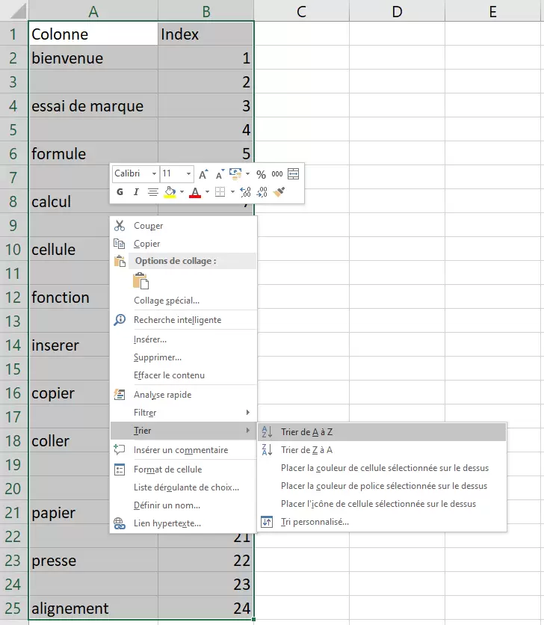
Task: Select column A header
Action: coord(93,10)
